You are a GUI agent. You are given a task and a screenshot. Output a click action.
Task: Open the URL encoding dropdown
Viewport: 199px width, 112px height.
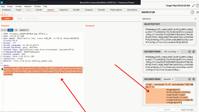[x=171, y=52]
